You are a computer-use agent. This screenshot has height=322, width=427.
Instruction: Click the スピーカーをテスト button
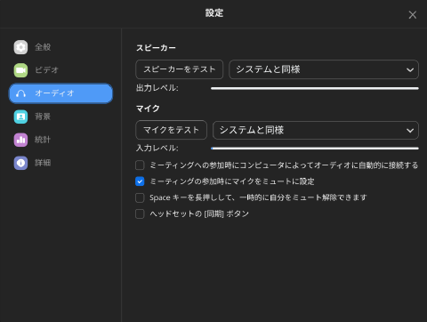coord(180,69)
